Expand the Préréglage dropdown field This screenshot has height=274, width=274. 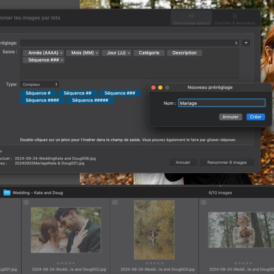click(129, 43)
